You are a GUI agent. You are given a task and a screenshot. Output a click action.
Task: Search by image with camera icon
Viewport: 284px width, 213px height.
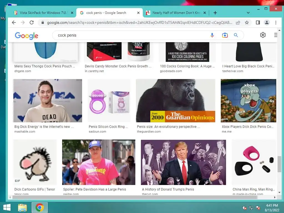pos(225,35)
